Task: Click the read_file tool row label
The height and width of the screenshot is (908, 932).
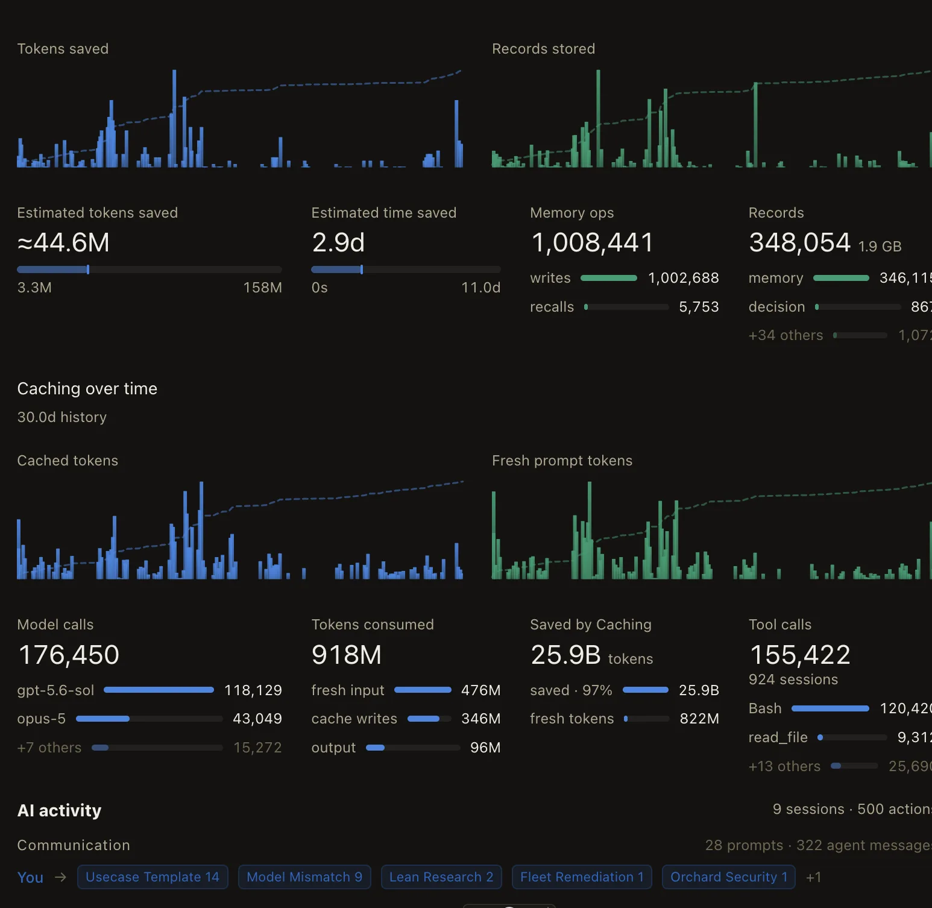Action: (x=778, y=737)
